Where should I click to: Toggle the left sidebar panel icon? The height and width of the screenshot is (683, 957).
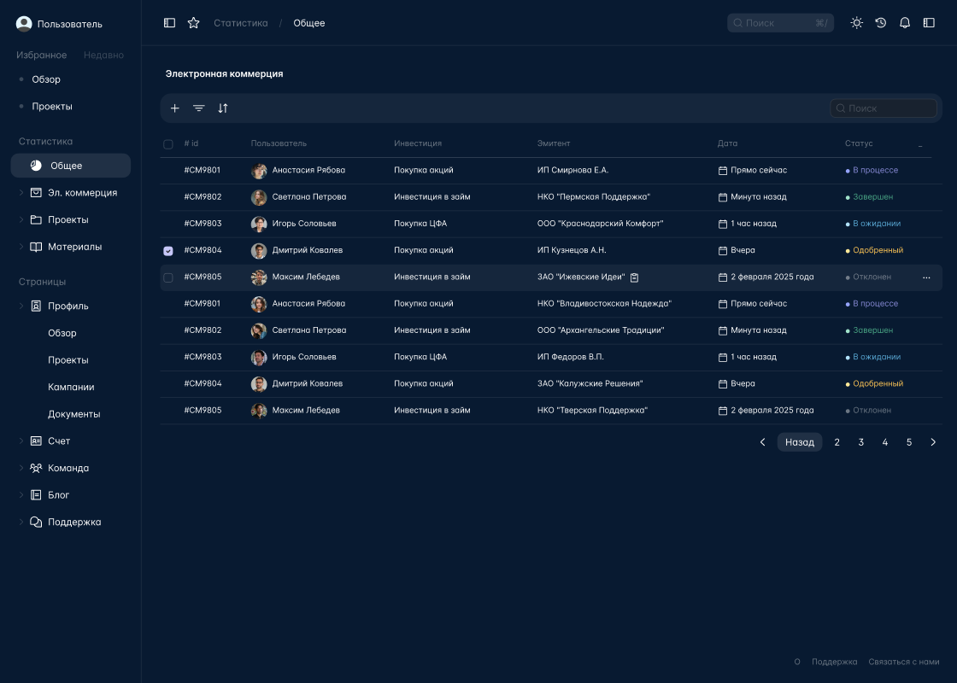[169, 23]
